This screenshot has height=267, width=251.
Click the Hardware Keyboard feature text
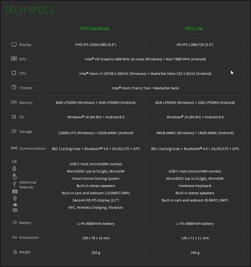(x=195, y=186)
